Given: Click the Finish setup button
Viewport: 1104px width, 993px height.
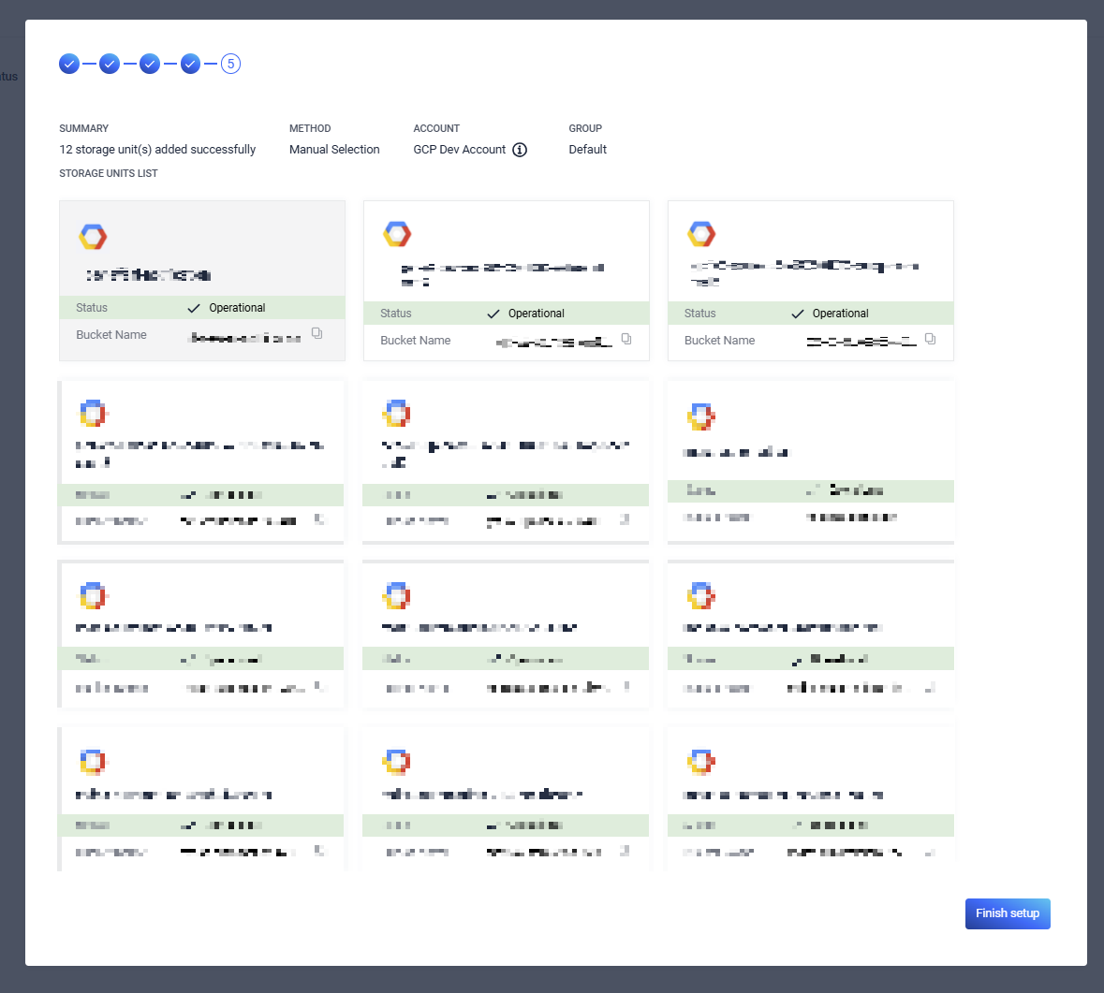Looking at the screenshot, I should 1007,913.
